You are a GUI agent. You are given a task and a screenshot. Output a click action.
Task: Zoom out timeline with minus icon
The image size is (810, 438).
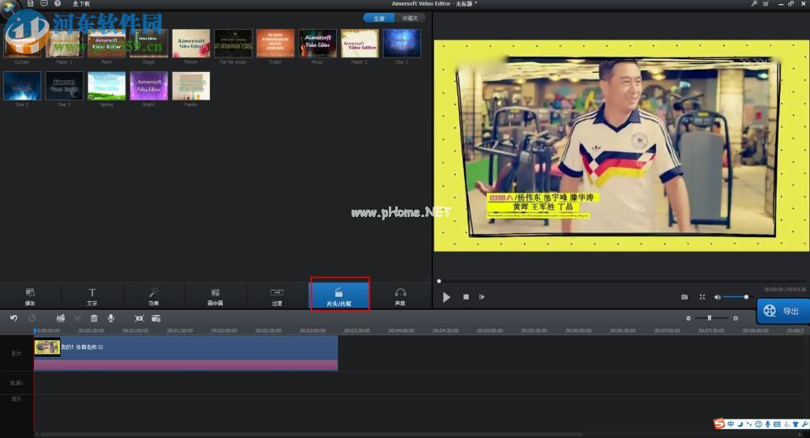tap(688, 318)
